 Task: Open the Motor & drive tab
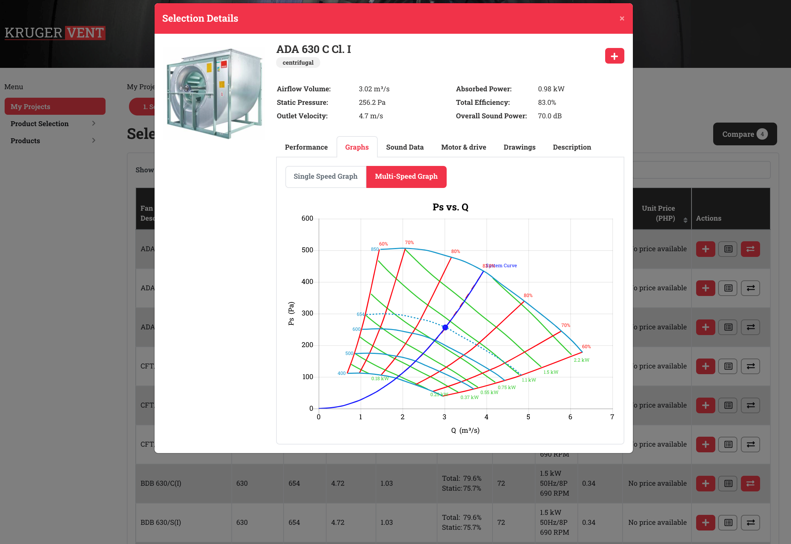tap(463, 147)
